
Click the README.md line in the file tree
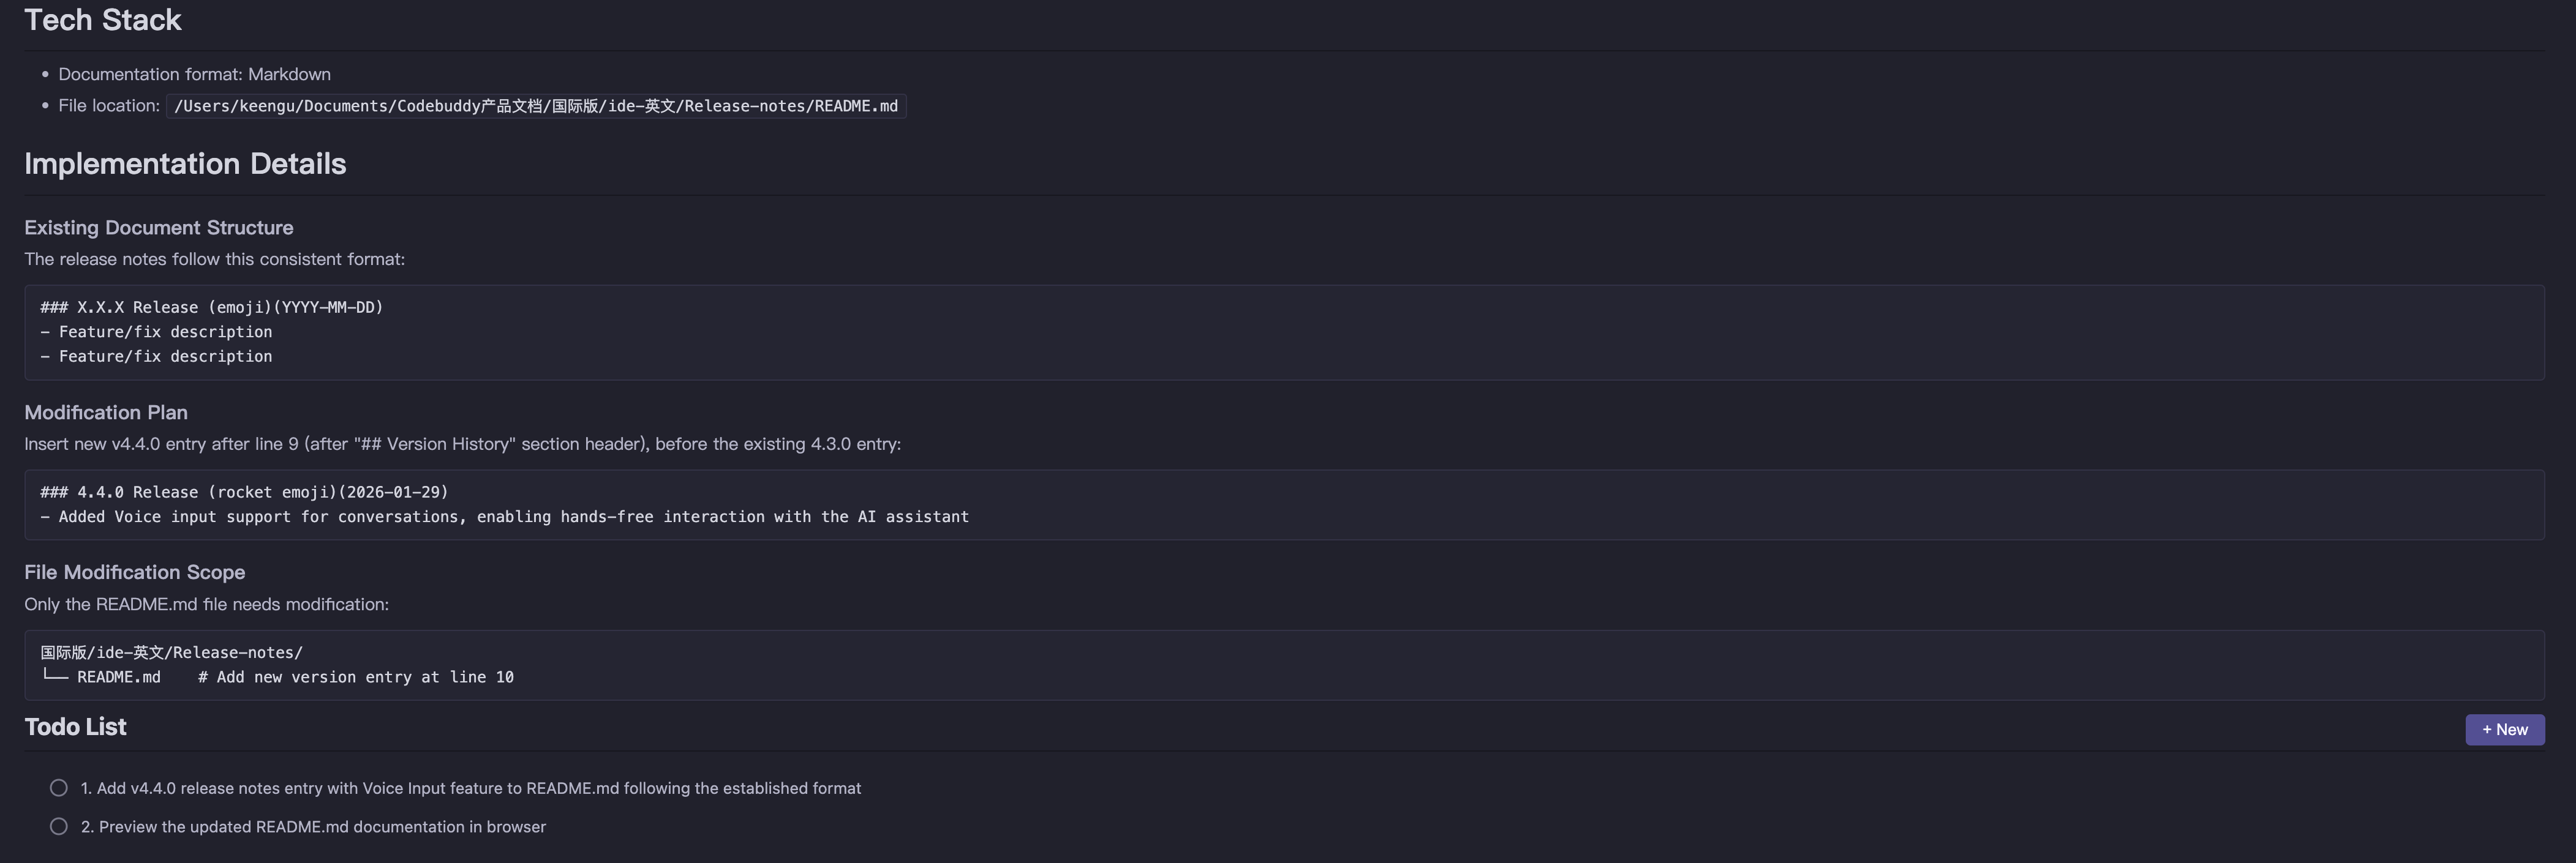point(118,677)
